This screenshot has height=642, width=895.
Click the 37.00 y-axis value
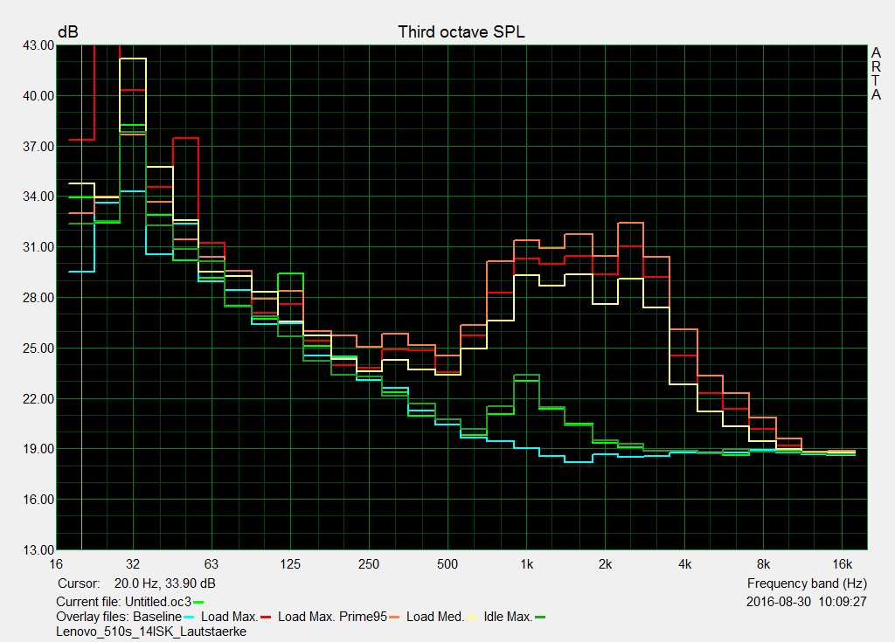coord(38,147)
